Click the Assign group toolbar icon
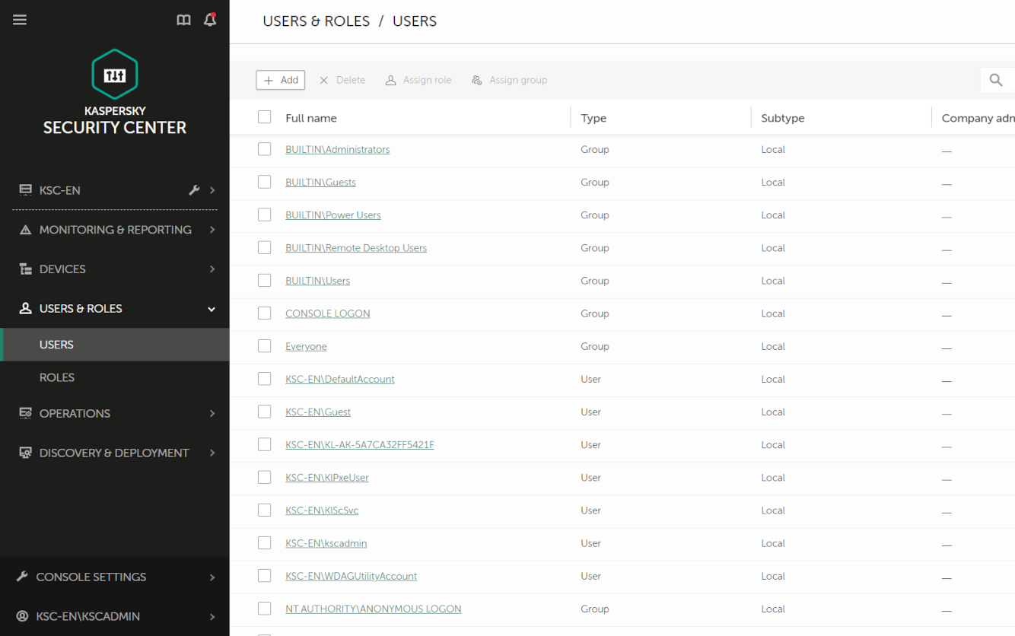Screen dimensions: 1015x636 click(x=477, y=80)
